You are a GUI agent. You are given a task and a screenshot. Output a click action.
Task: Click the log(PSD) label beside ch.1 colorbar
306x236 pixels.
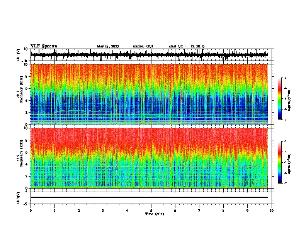click(289, 100)
